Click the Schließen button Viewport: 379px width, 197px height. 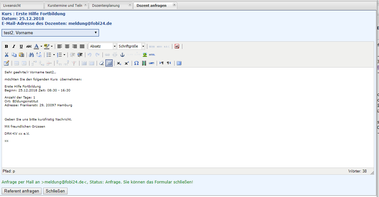click(x=55, y=191)
